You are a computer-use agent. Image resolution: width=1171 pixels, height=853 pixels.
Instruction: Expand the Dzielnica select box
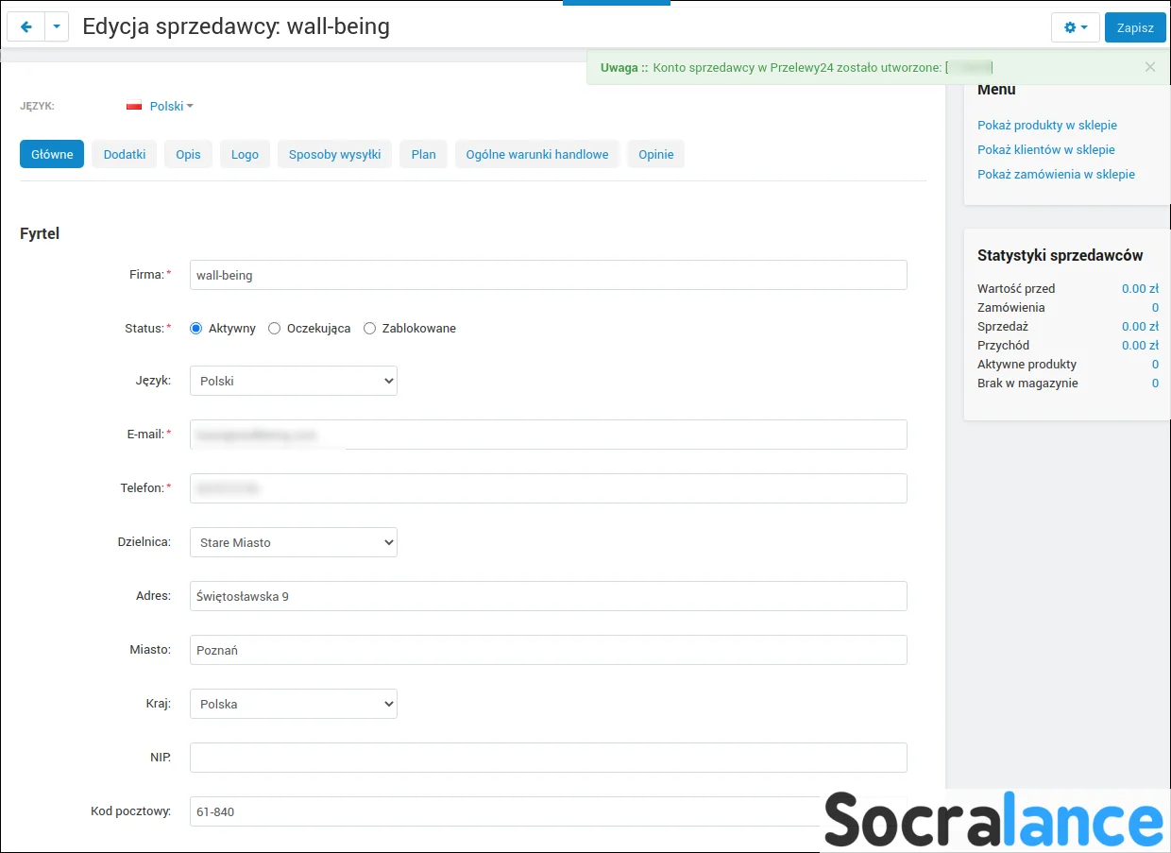click(x=293, y=542)
